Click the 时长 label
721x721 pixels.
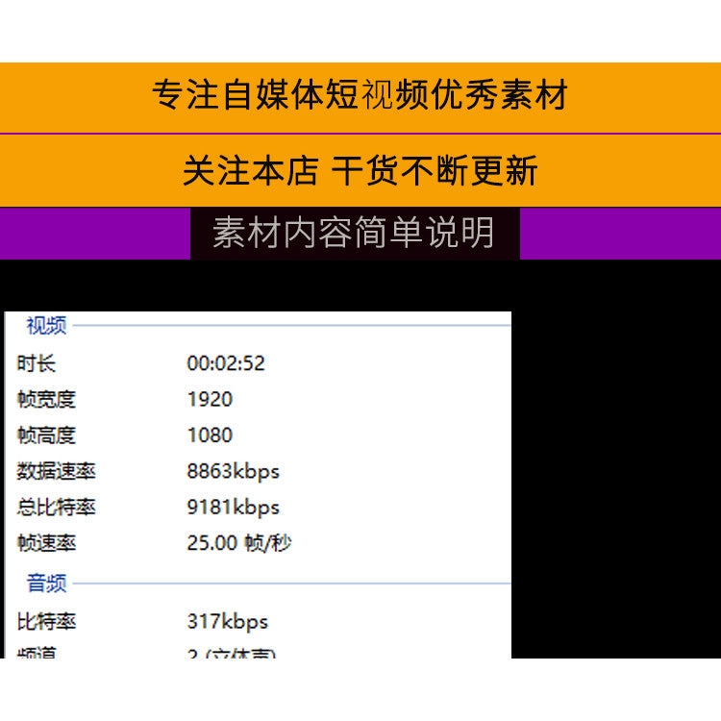[x=37, y=363]
